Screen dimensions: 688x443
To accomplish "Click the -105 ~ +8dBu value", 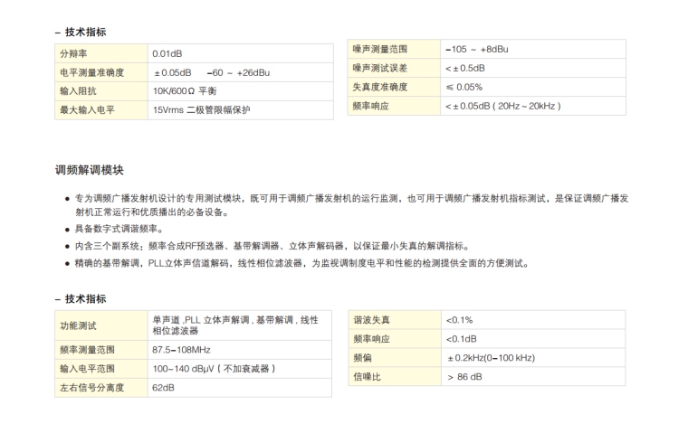I will point(476,49).
